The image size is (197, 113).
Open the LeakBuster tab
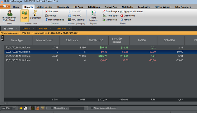(x=144, y=7)
